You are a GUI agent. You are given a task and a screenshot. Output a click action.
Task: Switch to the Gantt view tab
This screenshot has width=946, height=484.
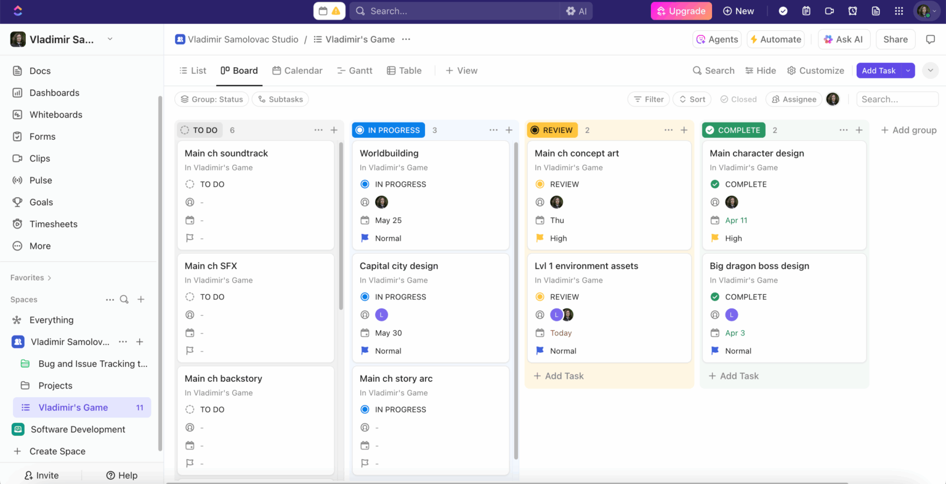coord(355,70)
